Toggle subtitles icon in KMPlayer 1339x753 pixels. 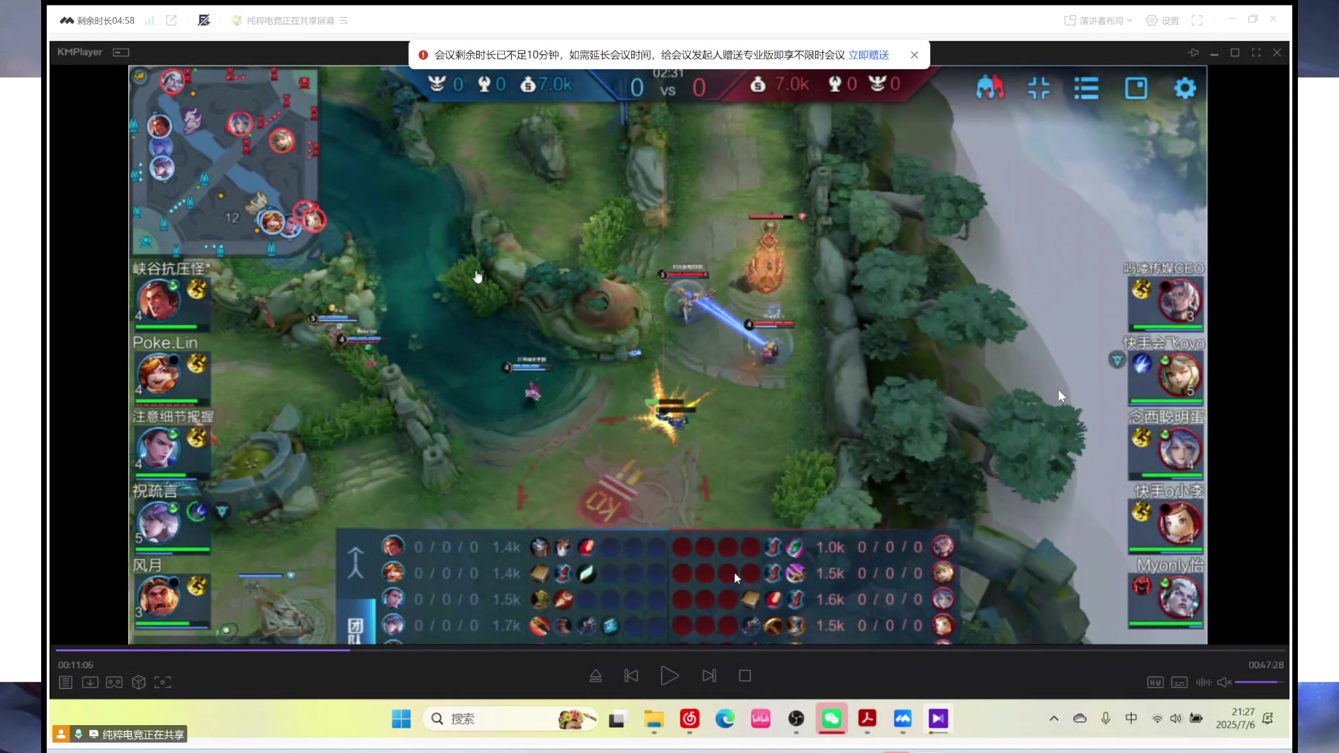pos(1179,682)
